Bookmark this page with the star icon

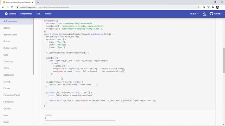[x=198, y=7]
